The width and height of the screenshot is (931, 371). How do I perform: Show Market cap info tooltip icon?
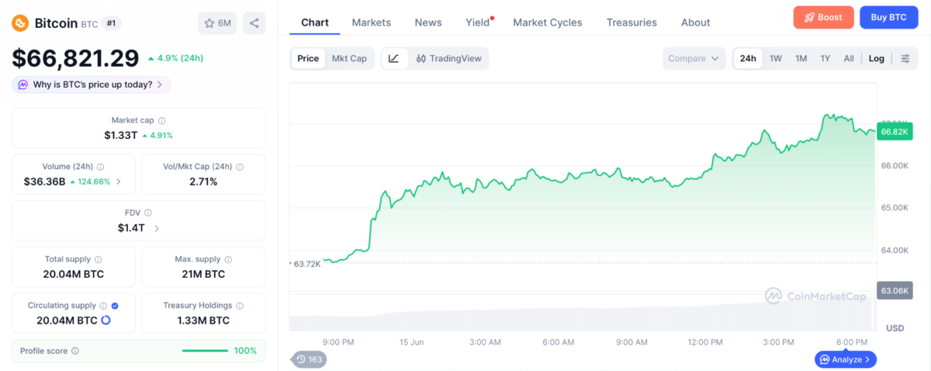[x=161, y=120]
